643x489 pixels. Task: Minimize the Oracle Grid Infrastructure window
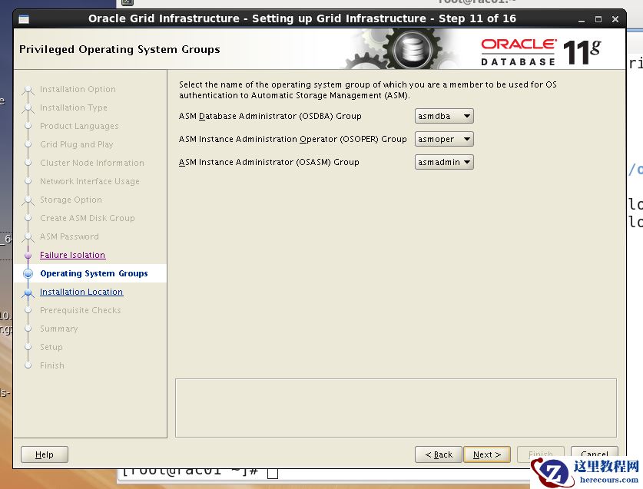582,19
